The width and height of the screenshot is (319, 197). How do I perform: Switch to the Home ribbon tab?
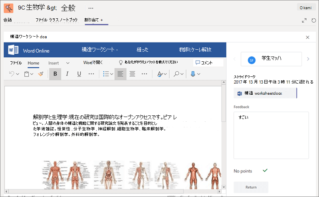[x=34, y=63]
